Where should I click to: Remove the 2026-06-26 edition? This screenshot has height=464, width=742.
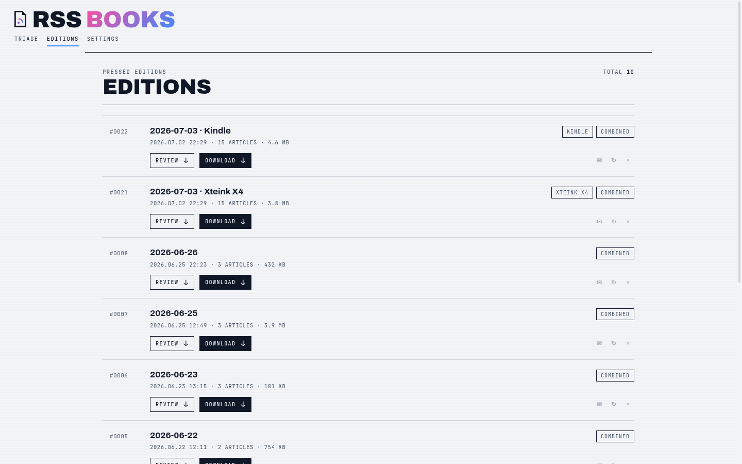coord(628,283)
